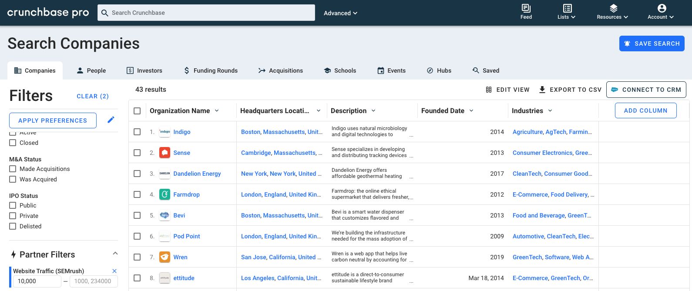Open the Resources stack icon
The width and height of the screenshot is (692, 291).
coord(613,8)
